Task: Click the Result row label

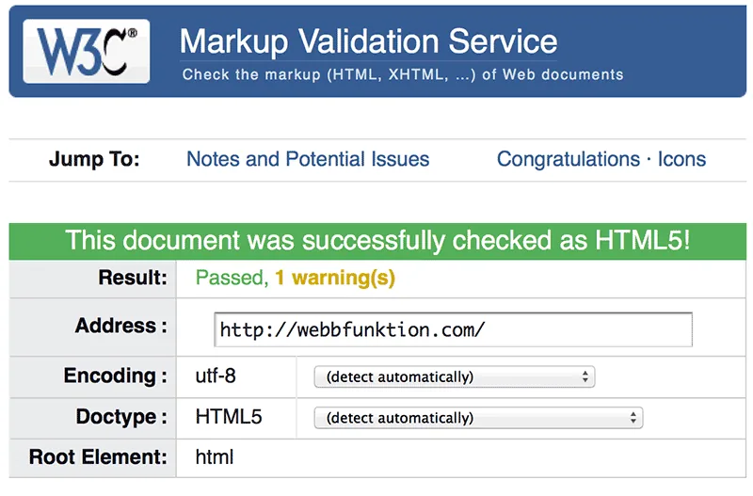Action: click(x=133, y=278)
